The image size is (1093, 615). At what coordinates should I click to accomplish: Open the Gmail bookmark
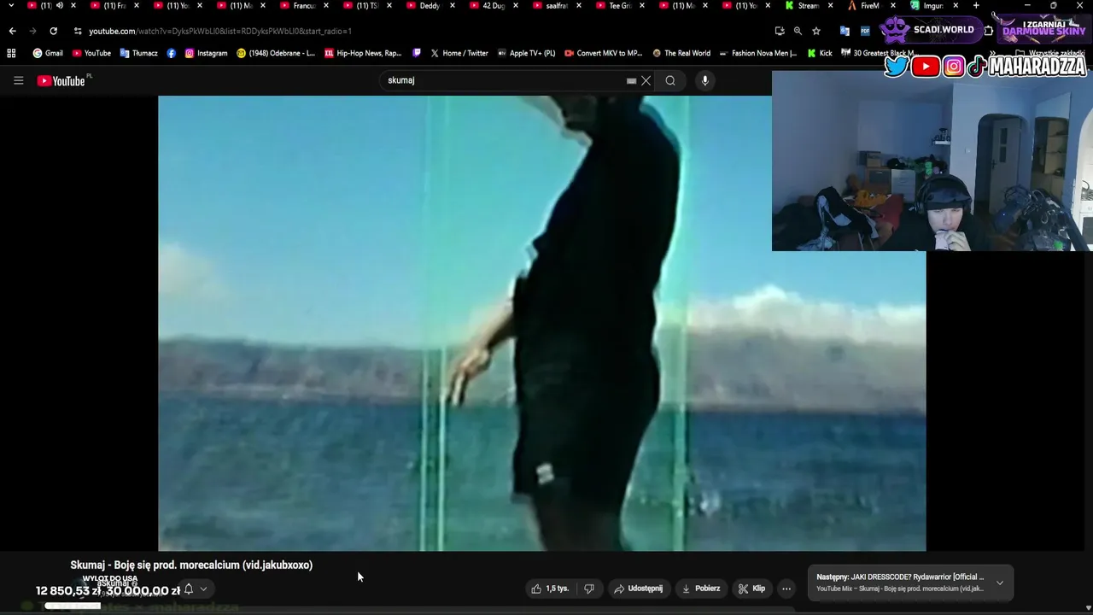tap(48, 53)
